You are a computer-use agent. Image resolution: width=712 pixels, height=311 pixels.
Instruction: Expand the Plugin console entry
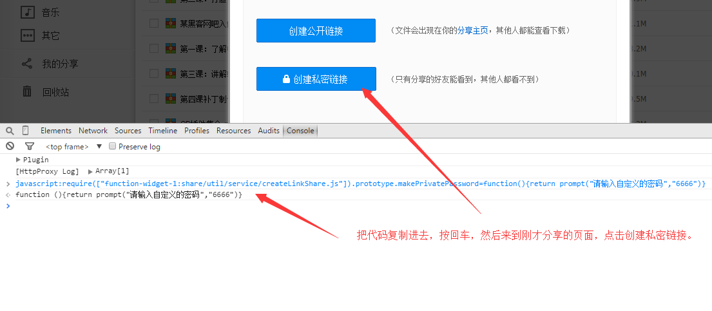18,159
